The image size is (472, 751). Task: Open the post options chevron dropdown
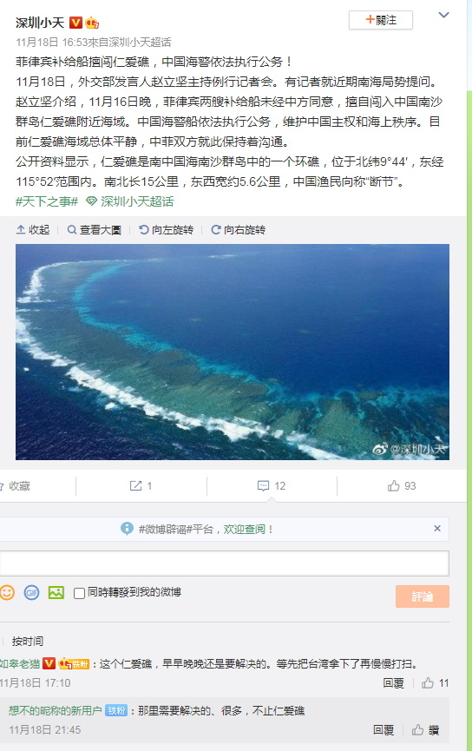click(443, 16)
